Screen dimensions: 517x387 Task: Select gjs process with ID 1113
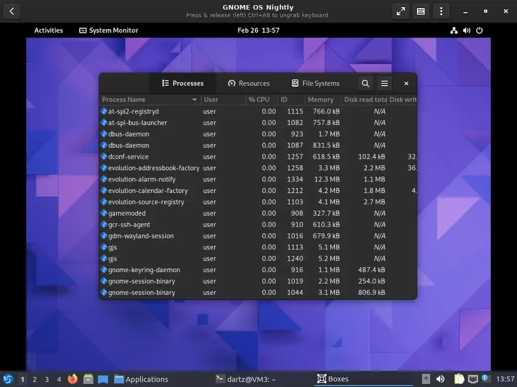(x=258, y=247)
